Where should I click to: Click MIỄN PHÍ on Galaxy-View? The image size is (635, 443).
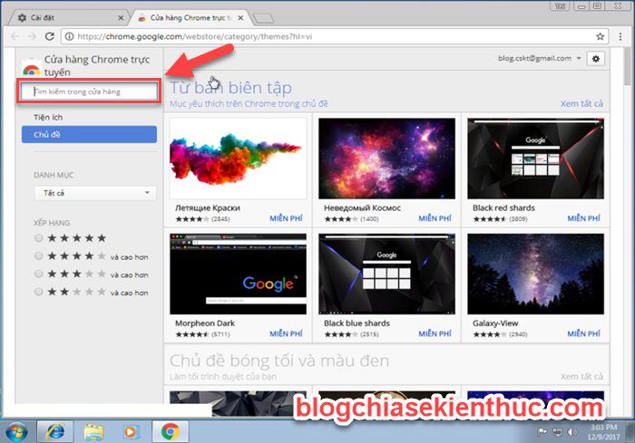click(583, 333)
